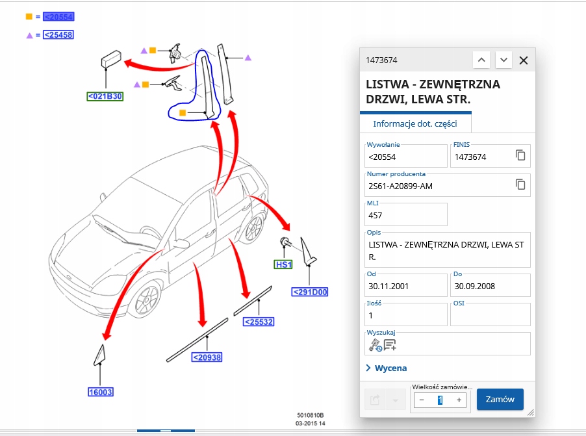Select part callout <25532 in the diagram
This screenshot has width=586, height=436.
(x=259, y=322)
